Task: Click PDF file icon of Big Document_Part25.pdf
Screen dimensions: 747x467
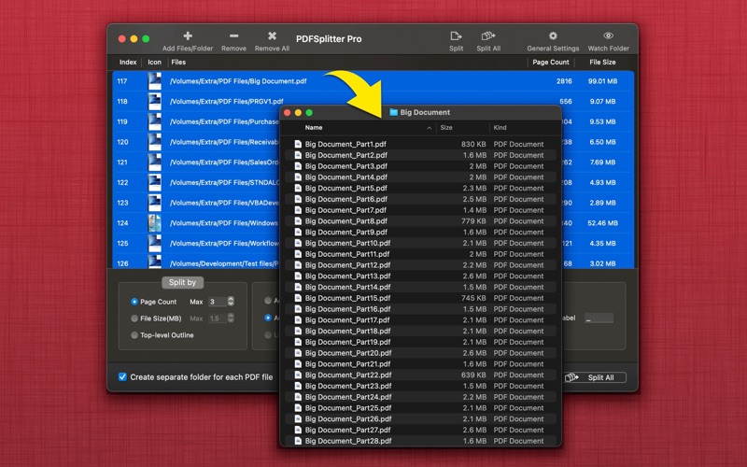Action: pyautogui.click(x=298, y=408)
